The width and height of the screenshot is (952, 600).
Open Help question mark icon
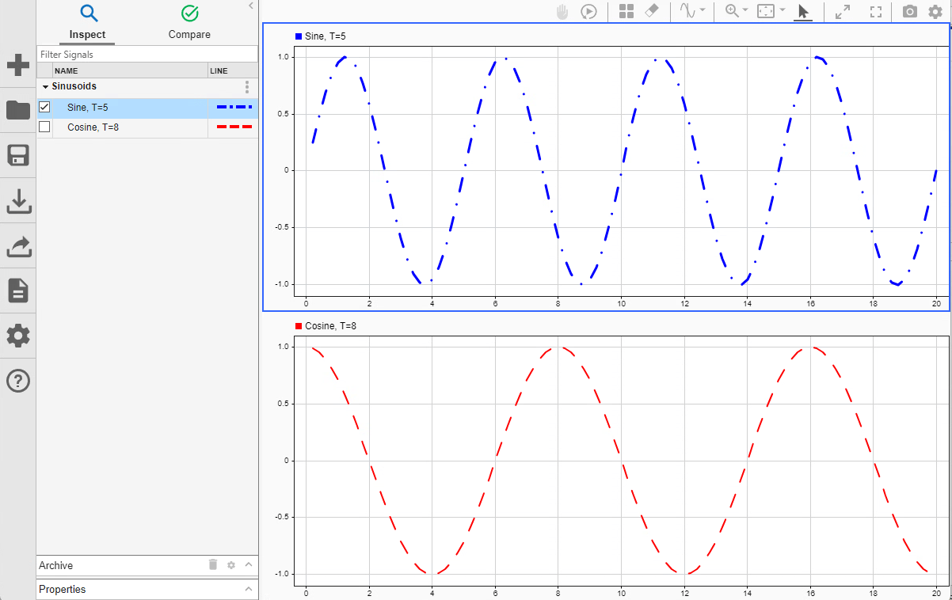click(18, 381)
